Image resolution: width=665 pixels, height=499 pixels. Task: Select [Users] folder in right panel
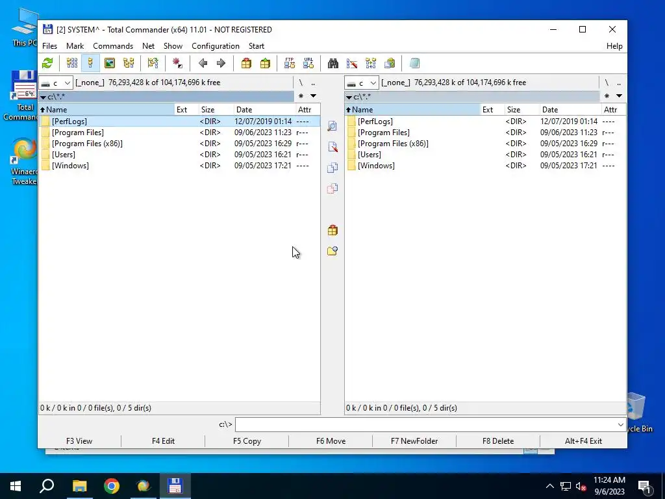coord(484,155)
